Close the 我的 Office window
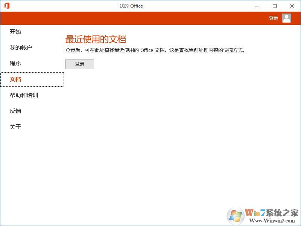 [x=292, y=6]
